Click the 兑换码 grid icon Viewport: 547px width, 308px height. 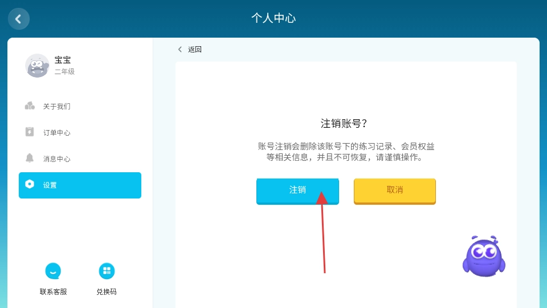tap(107, 271)
